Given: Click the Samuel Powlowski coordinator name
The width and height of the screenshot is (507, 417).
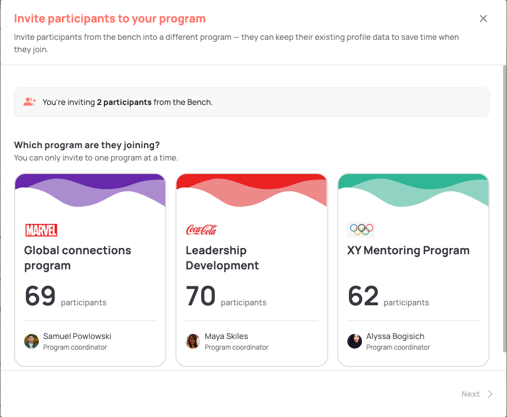Looking at the screenshot, I should coord(77,336).
